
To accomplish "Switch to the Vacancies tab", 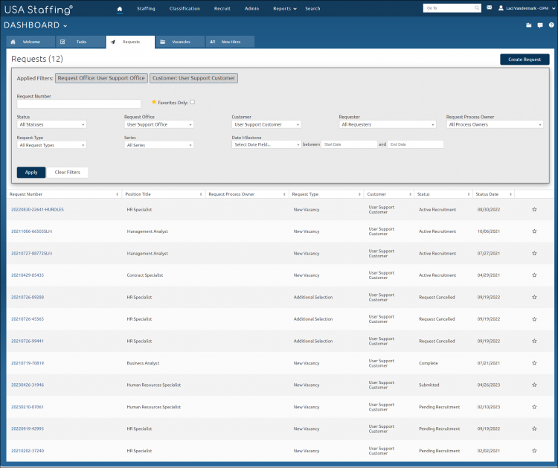I will coord(181,42).
